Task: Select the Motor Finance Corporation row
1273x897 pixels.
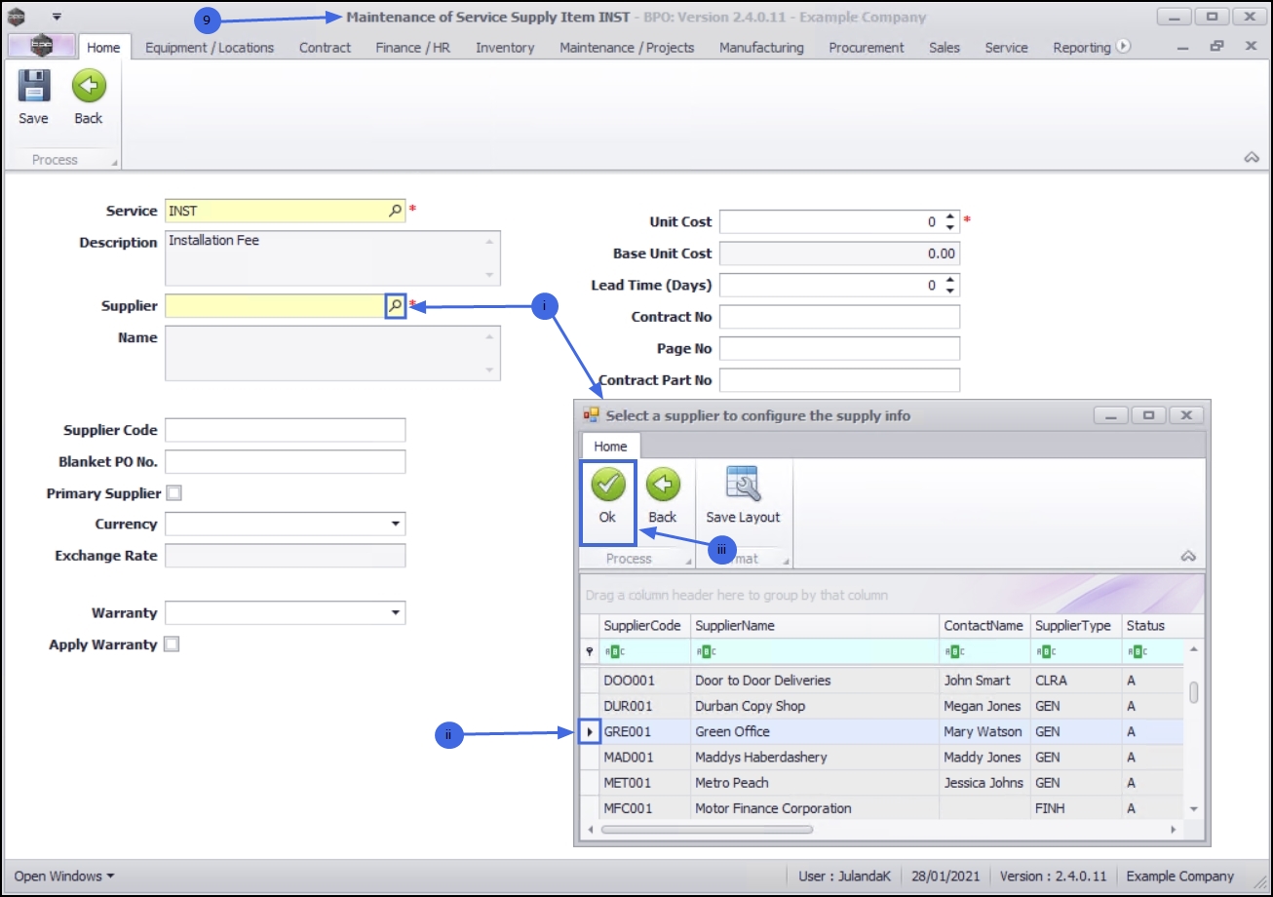Action: (882, 808)
